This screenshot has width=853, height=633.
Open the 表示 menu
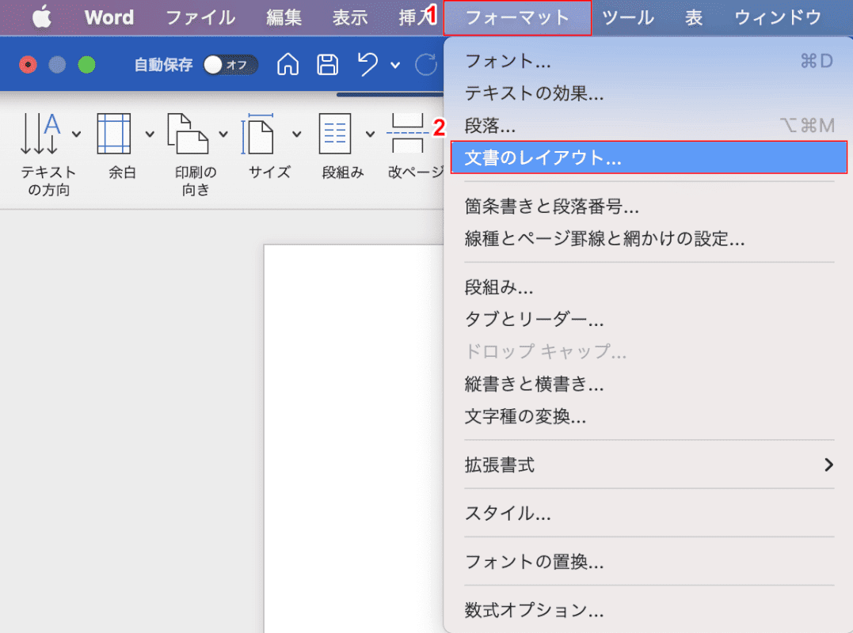pos(350,17)
